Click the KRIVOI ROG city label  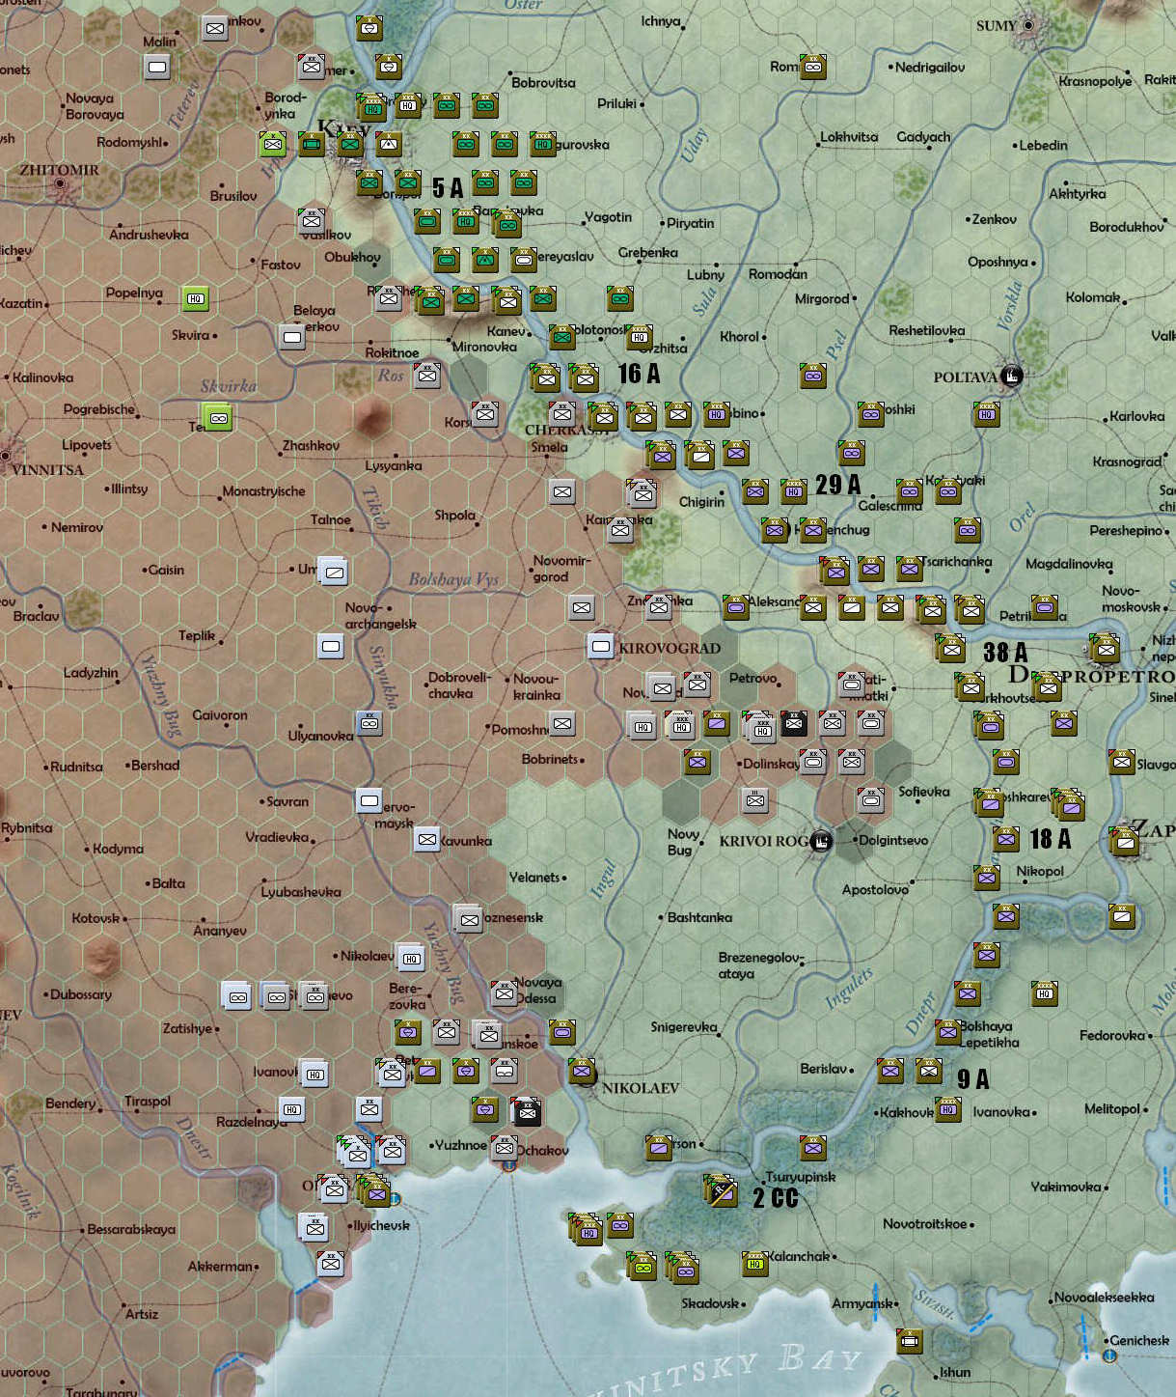pyautogui.click(x=763, y=841)
